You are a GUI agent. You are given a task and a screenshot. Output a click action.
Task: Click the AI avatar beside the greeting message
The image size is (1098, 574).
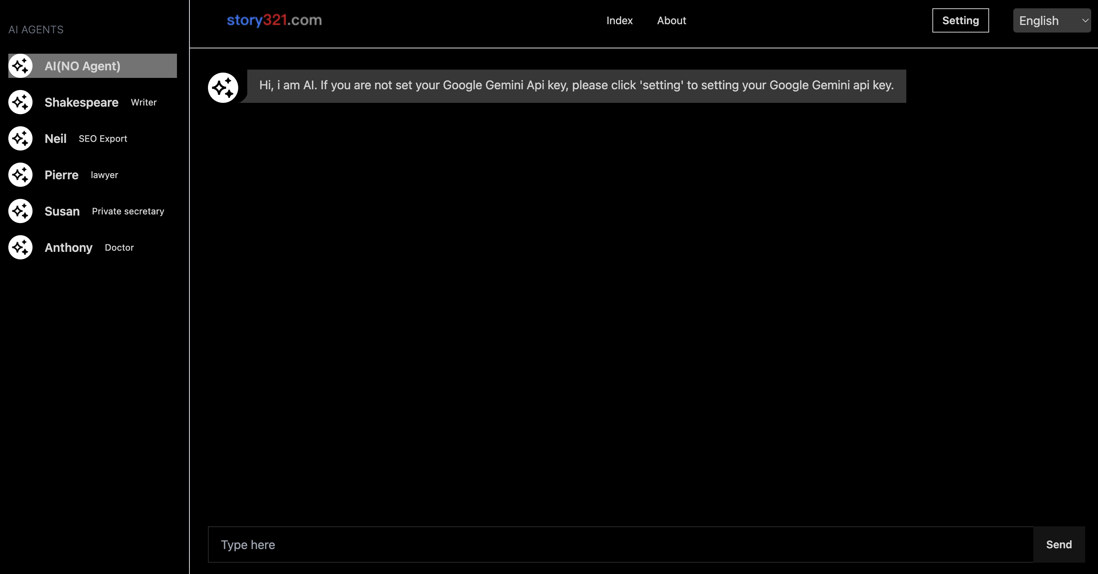tap(223, 88)
